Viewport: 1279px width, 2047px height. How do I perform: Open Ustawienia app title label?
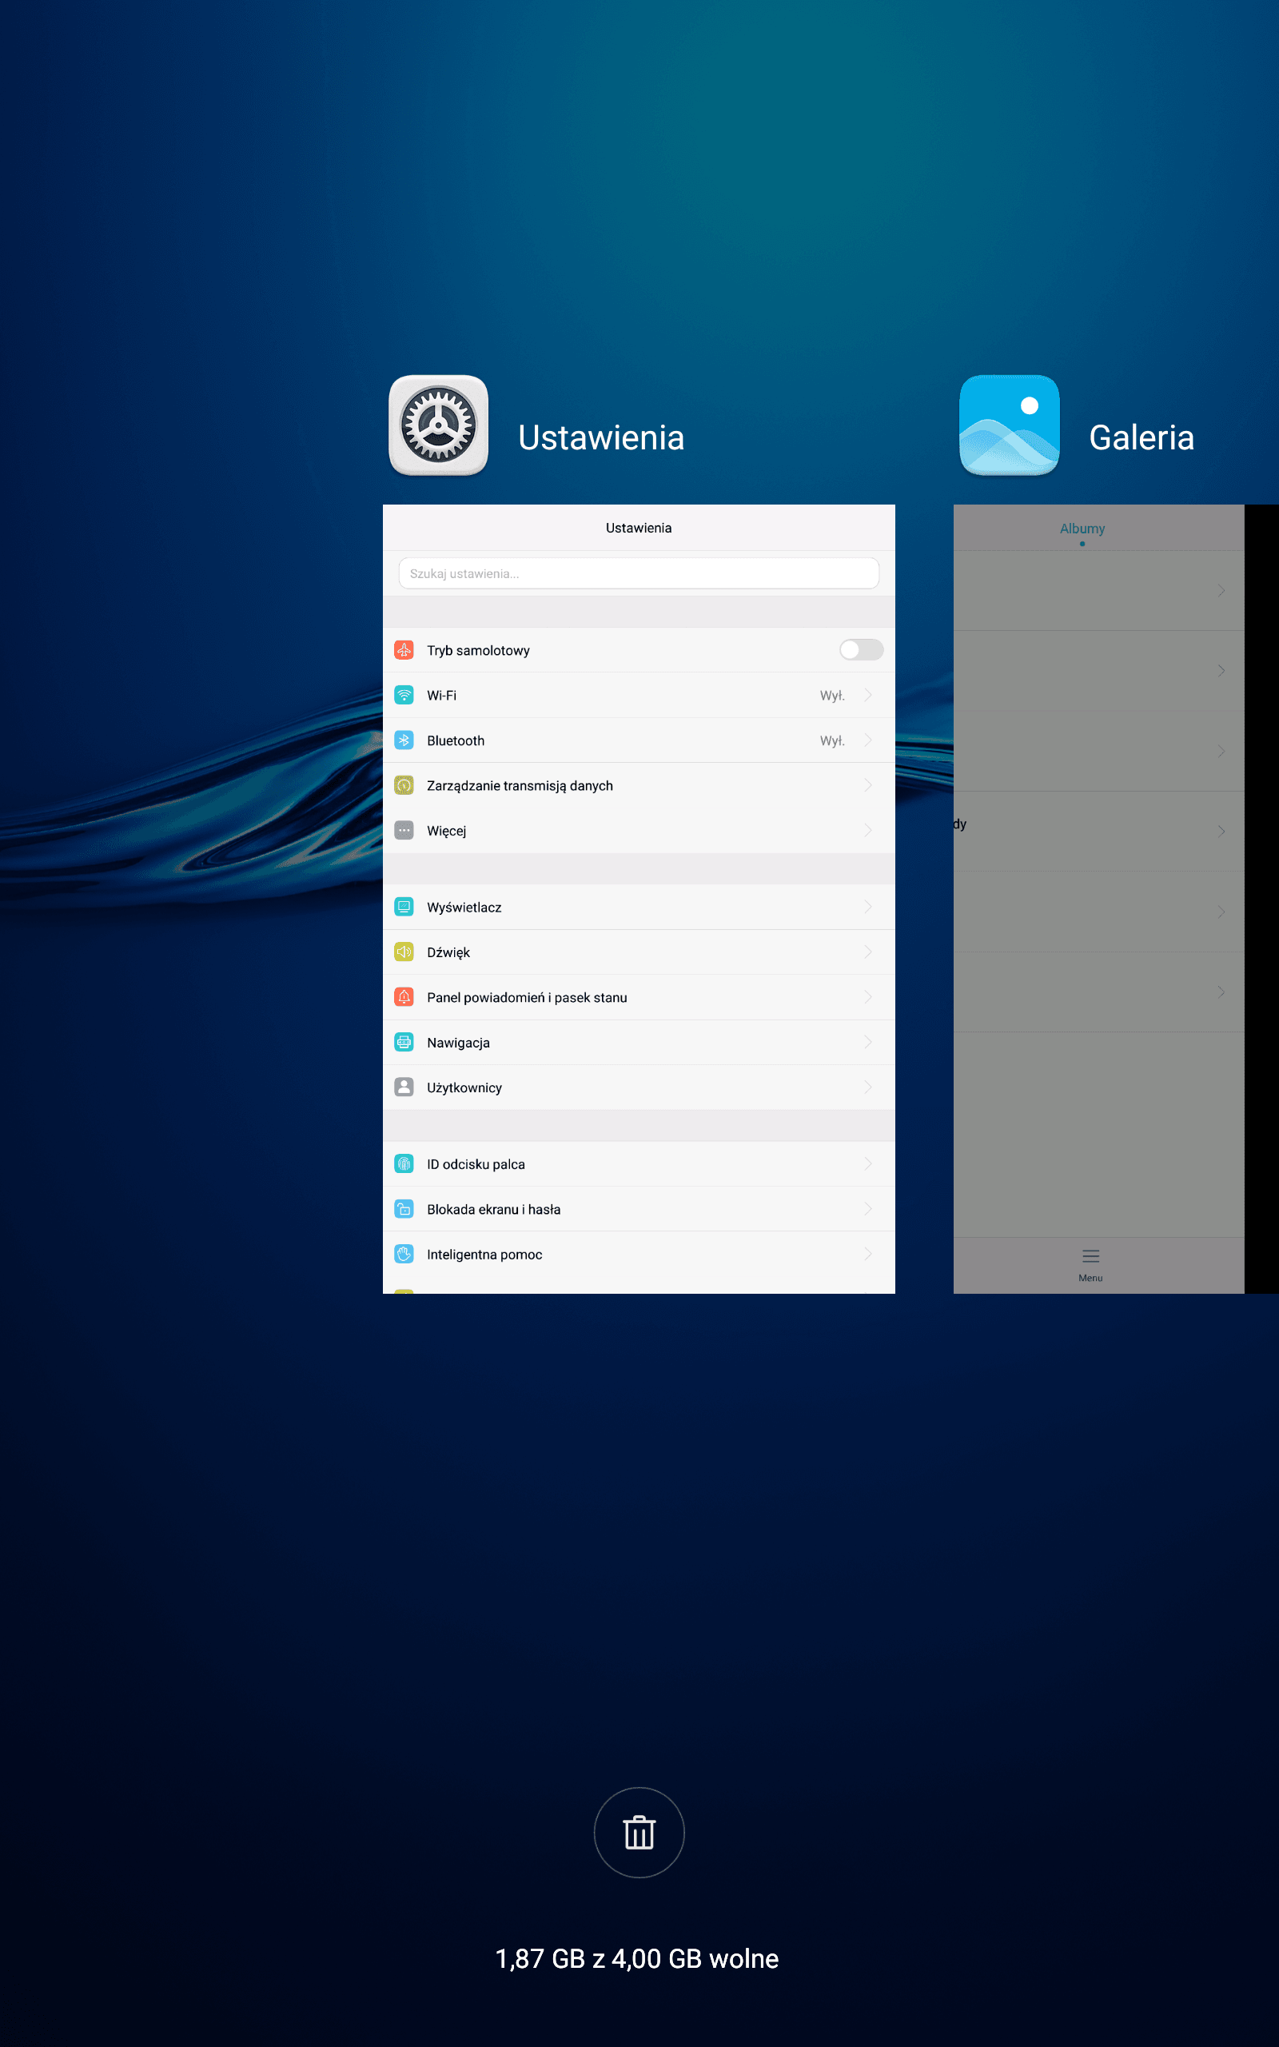(x=600, y=437)
